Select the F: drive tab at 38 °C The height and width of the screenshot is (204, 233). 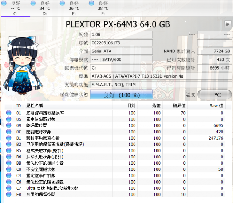pyautogui.click(x=103, y=8)
